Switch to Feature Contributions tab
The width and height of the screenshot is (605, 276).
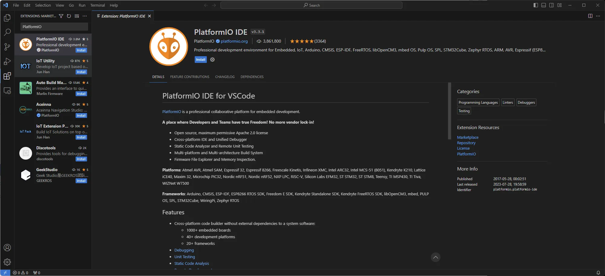[x=190, y=77]
